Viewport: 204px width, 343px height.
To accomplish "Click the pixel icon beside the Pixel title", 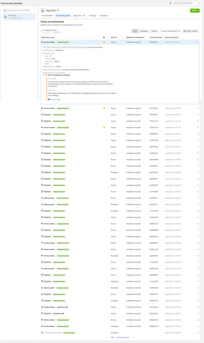I will [x=43, y=11].
